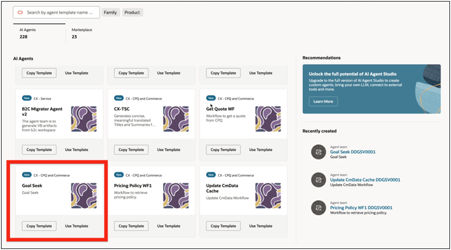Viewport: 451px width, 250px height.
Task: Click New badge on Goal Seek card
Action: 27,175
